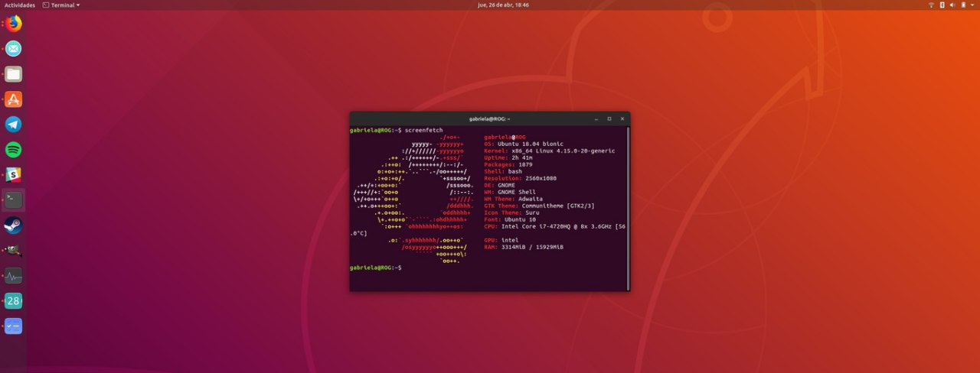Open the Slack dock icon

(14, 175)
